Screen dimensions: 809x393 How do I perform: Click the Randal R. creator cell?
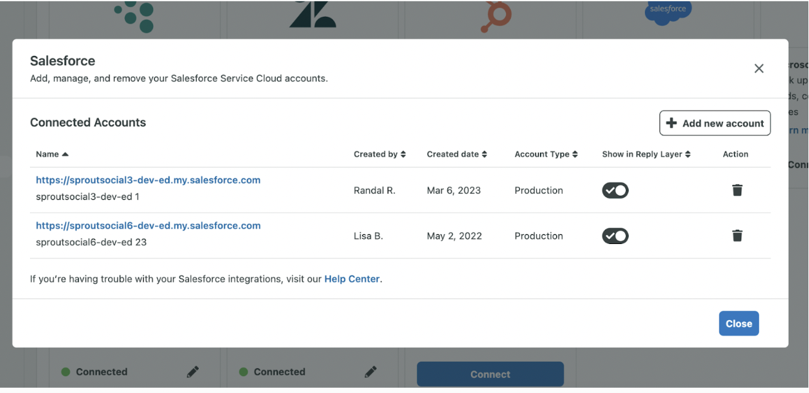(375, 190)
